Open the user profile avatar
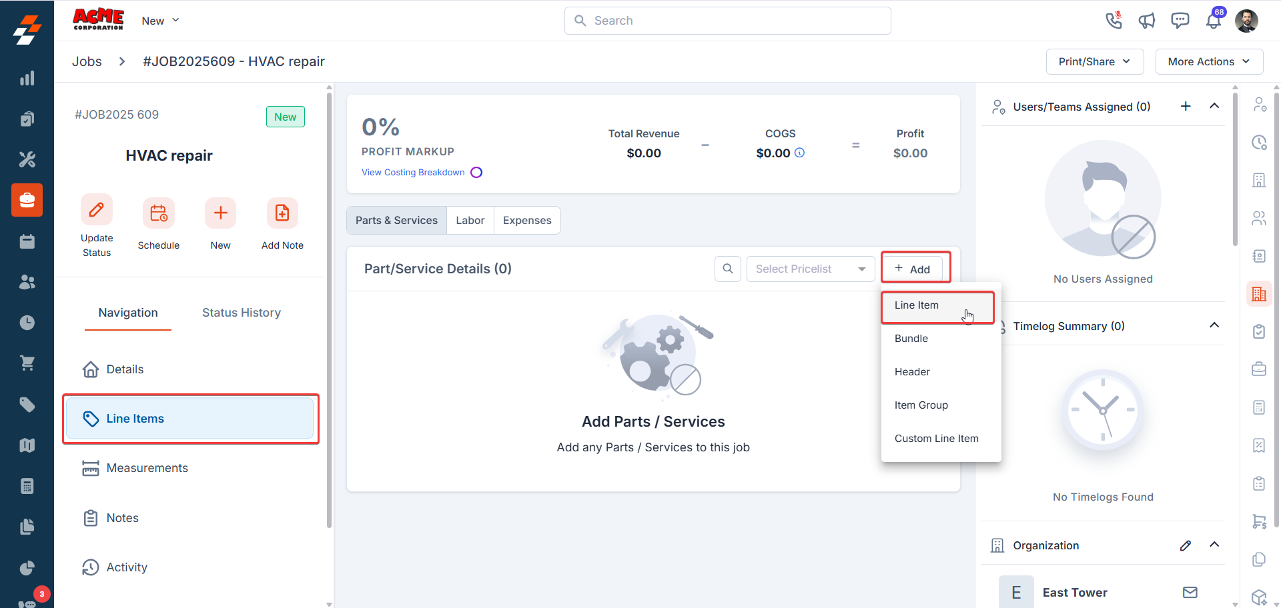This screenshot has width=1281, height=608. [1246, 21]
